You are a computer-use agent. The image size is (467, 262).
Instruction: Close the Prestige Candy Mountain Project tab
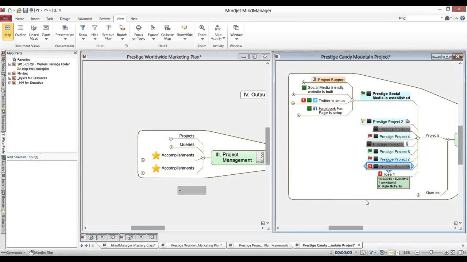coord(359,245)
